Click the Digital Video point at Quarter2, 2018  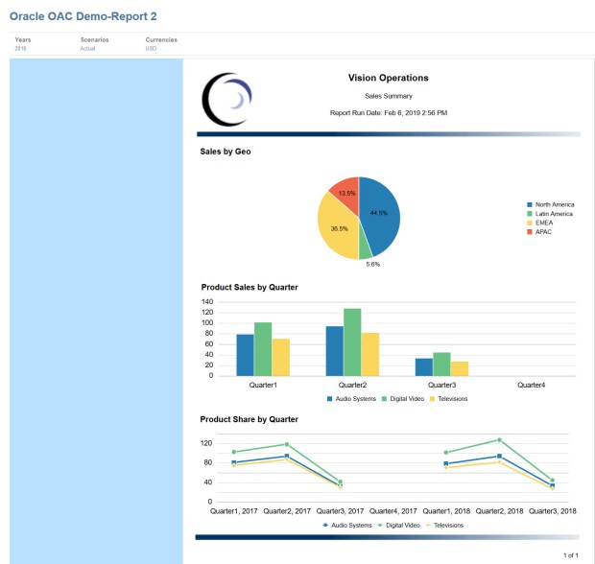(499, 440)
